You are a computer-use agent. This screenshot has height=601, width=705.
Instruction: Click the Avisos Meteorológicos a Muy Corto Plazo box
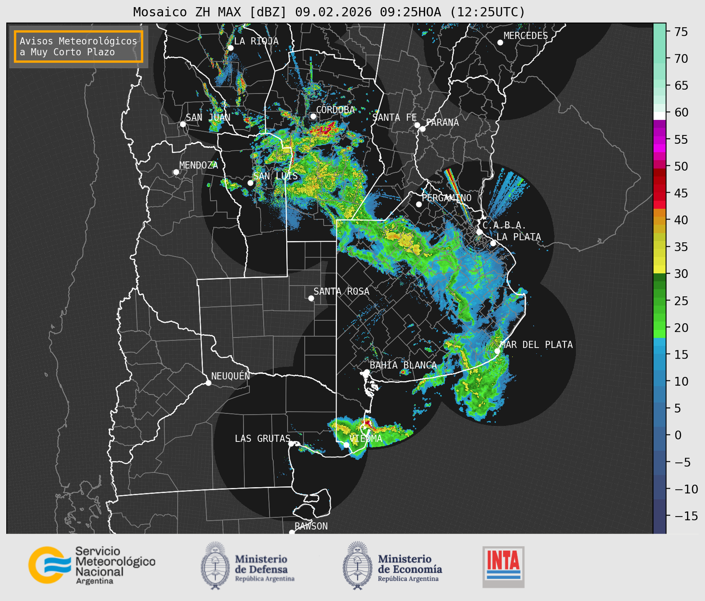pyautogui.click(x=79, y=46)
